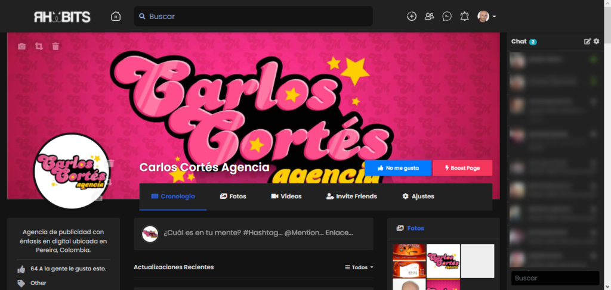Screen dimensions: 611x290
Task: Click the home icon in top bar
Action: [x=116, y=16]
